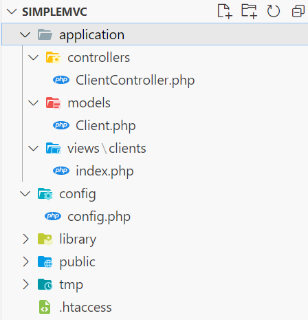308x320 pixels.
Task: Select the application folder label
Action: (x=92, y=35)
